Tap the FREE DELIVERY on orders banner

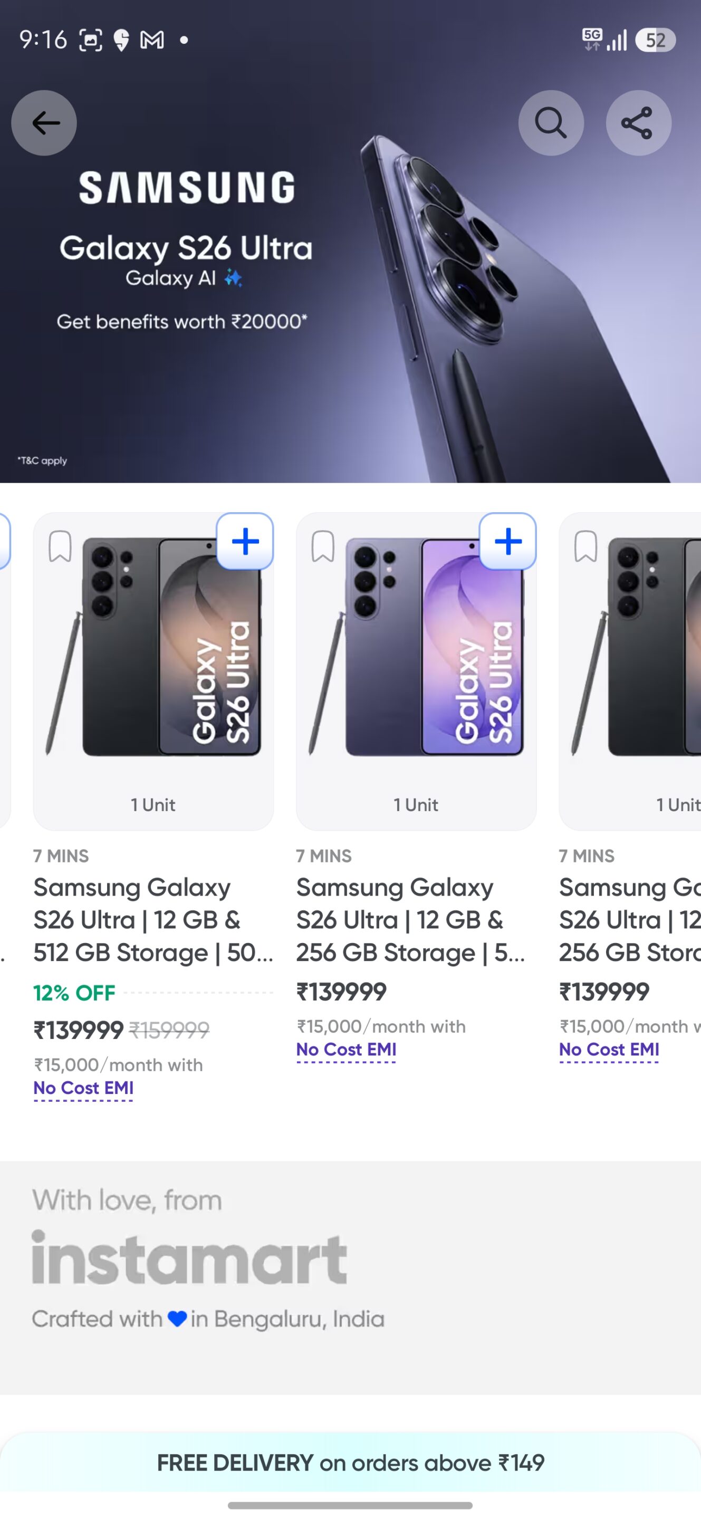click(350, 1463)
